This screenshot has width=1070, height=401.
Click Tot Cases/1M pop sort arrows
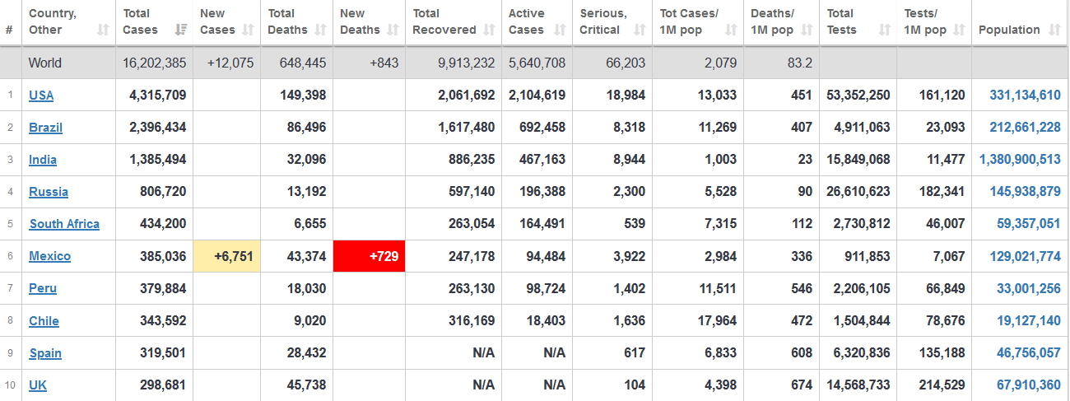731,30
